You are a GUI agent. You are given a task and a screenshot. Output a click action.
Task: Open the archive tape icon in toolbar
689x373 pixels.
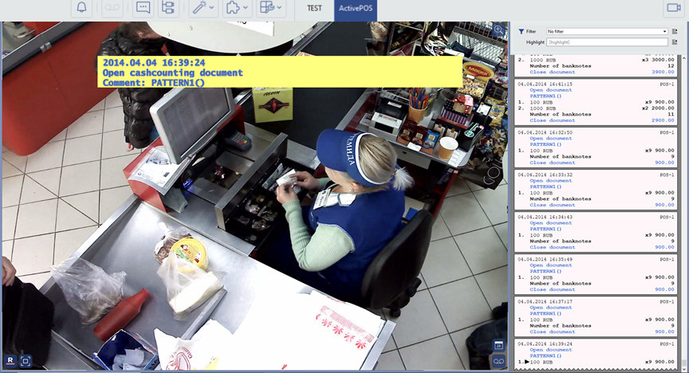click(x=112, y=8)
